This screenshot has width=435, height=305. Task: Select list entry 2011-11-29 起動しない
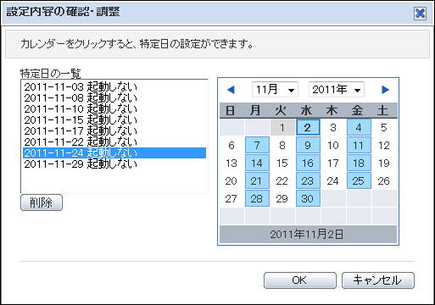[x=114, y=164]
